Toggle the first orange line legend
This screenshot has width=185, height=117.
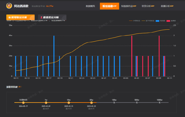(x=135, y=21)
